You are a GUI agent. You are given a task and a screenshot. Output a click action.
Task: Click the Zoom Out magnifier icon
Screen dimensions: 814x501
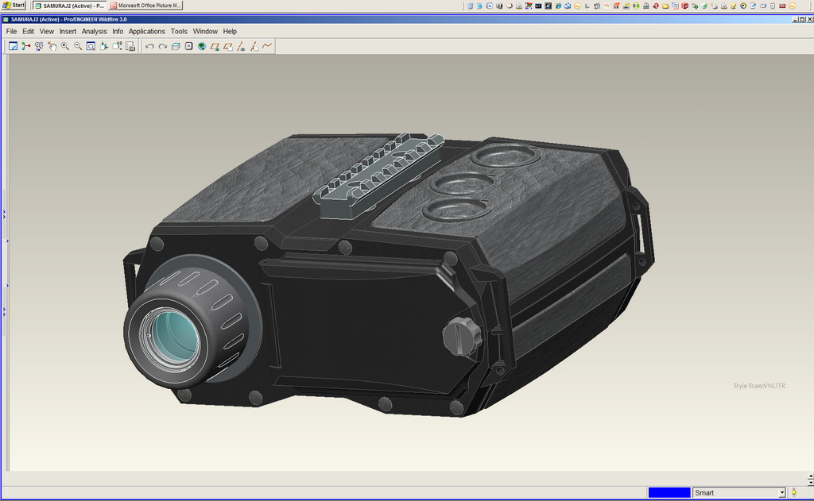click(78, 46)
